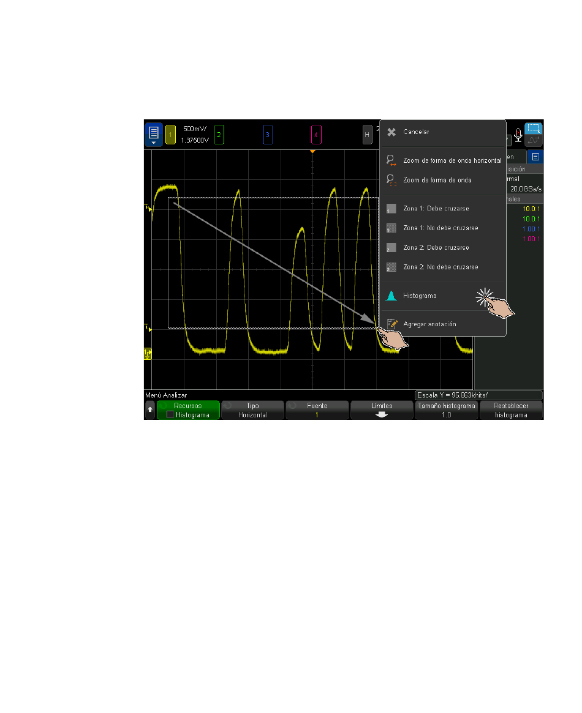Click the orange trigger position marker
Image resolution: width=582 pixels, height=713 pixels.
click(312, 151)
